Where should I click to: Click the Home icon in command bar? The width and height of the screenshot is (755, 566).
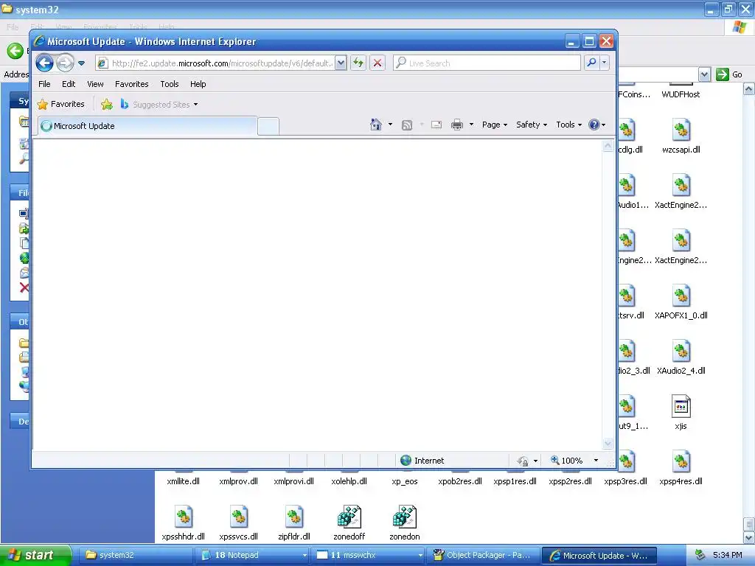[x=375, y=125]
